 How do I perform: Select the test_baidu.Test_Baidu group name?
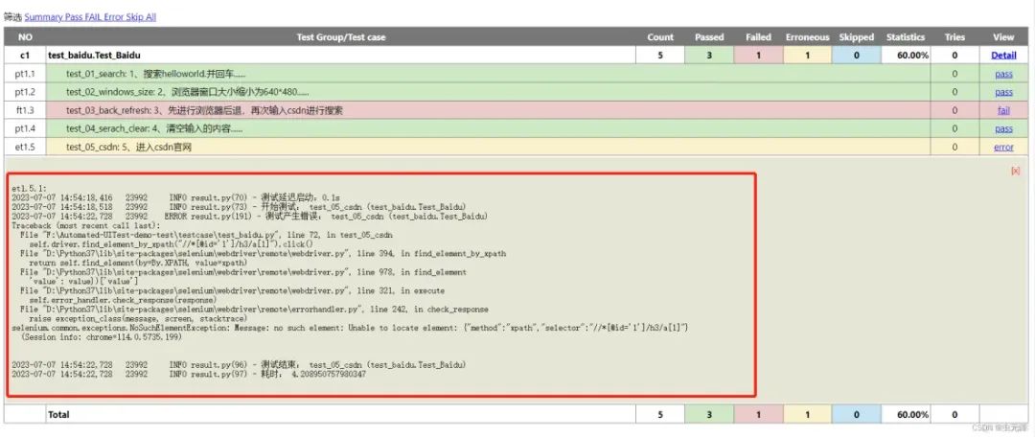click(x=94, y=56)
